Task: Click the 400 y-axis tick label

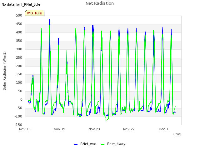Action: pyautogui.click(x=19, y=32)
